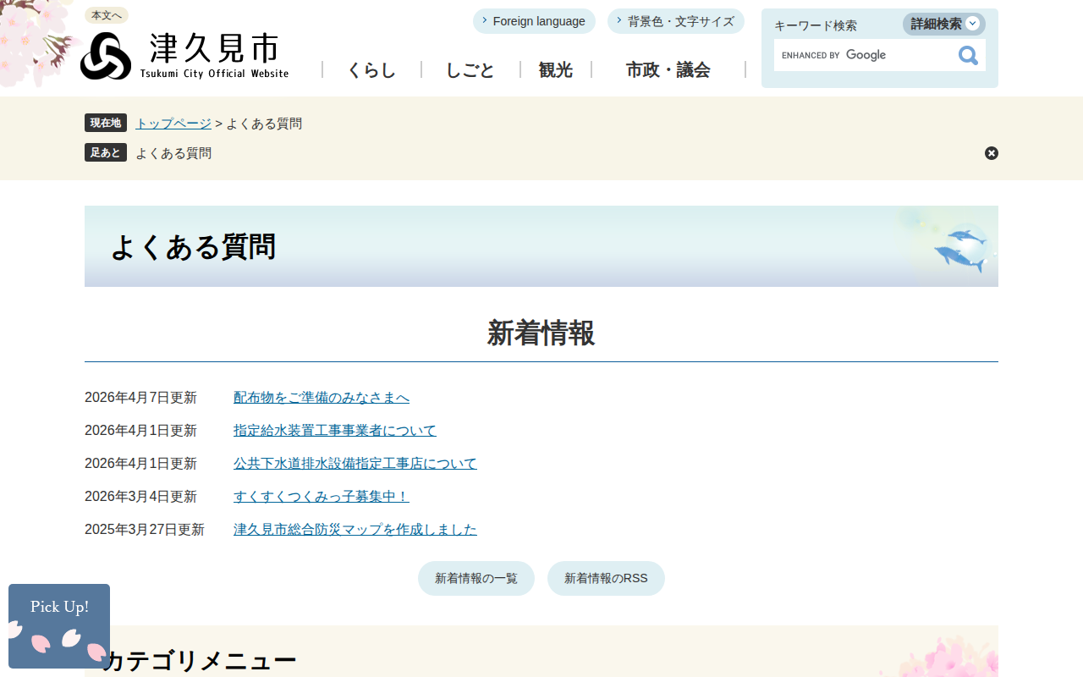
Task: Open 指定給水装置工事事業者について article
Action: point(335,431)
